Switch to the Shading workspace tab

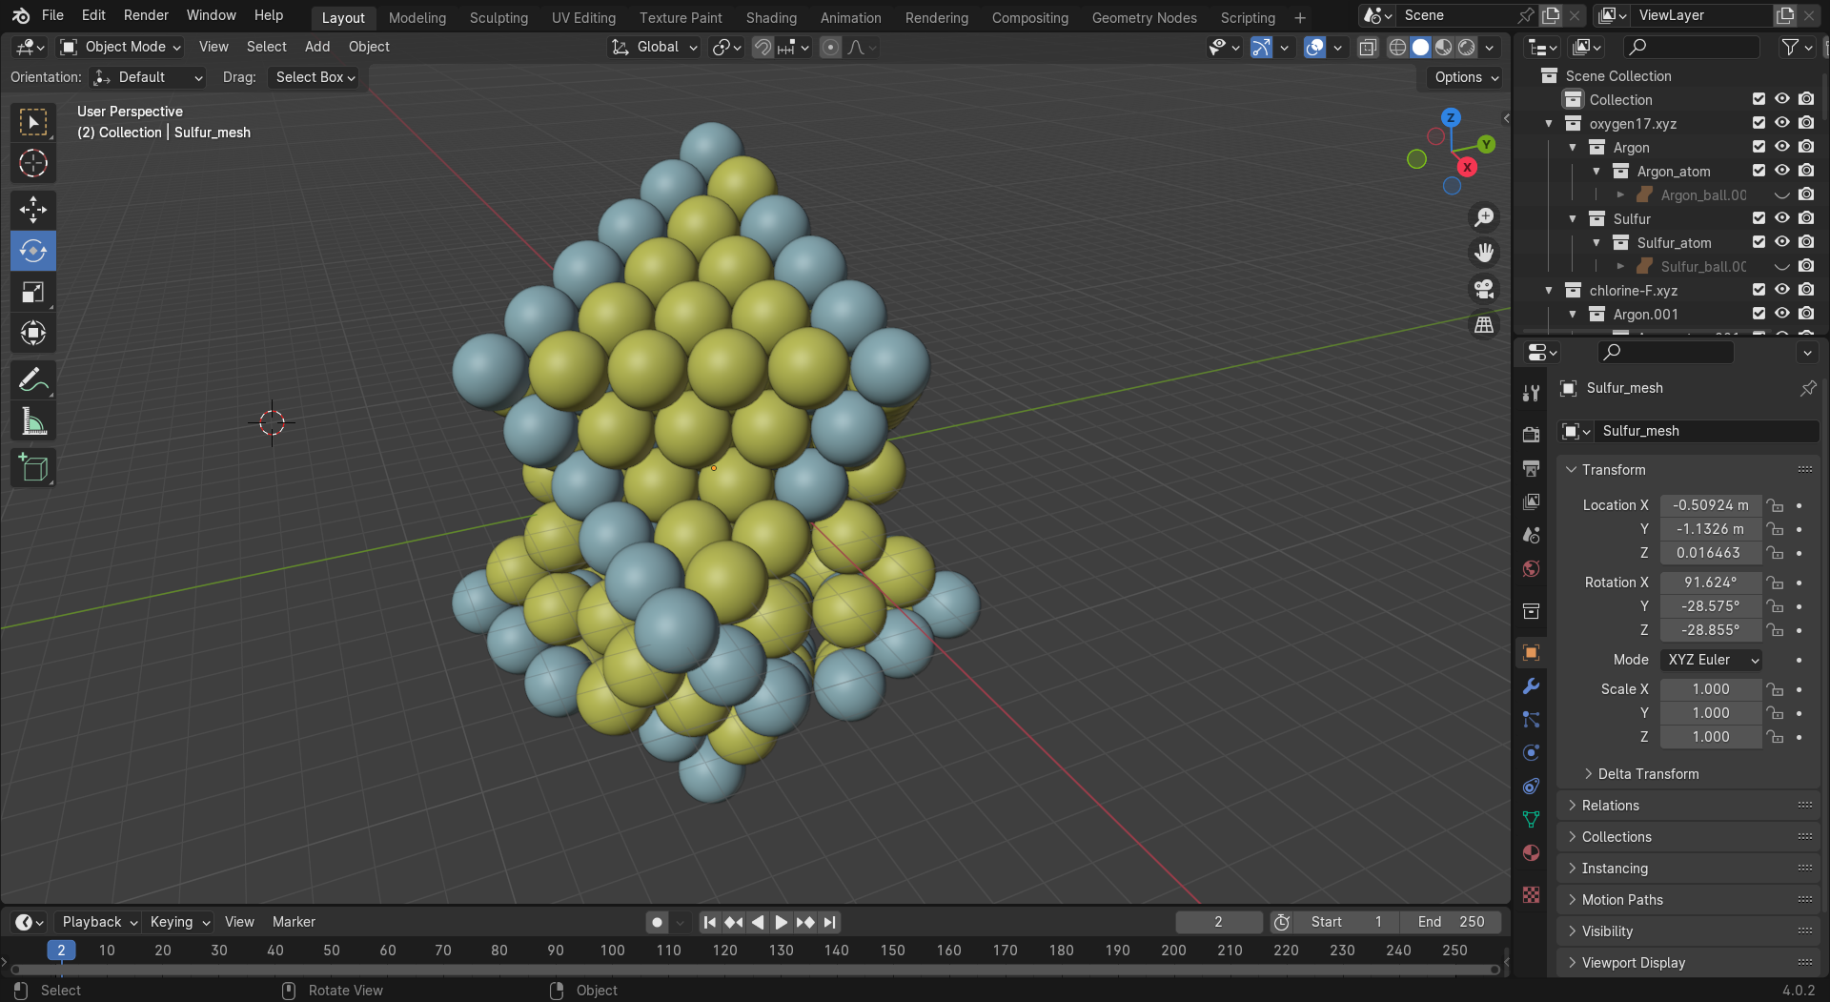click(x=770, y=17)
